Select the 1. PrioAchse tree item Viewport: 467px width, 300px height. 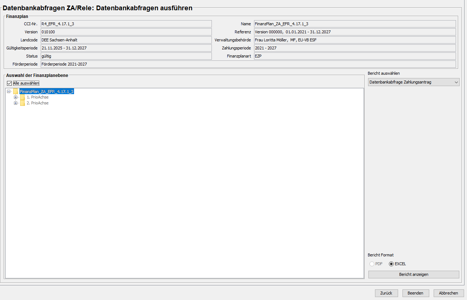coord(37,97)
